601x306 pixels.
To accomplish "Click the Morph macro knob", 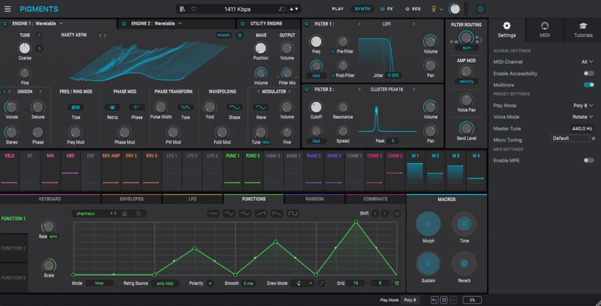I will click(x=428, y=224).
